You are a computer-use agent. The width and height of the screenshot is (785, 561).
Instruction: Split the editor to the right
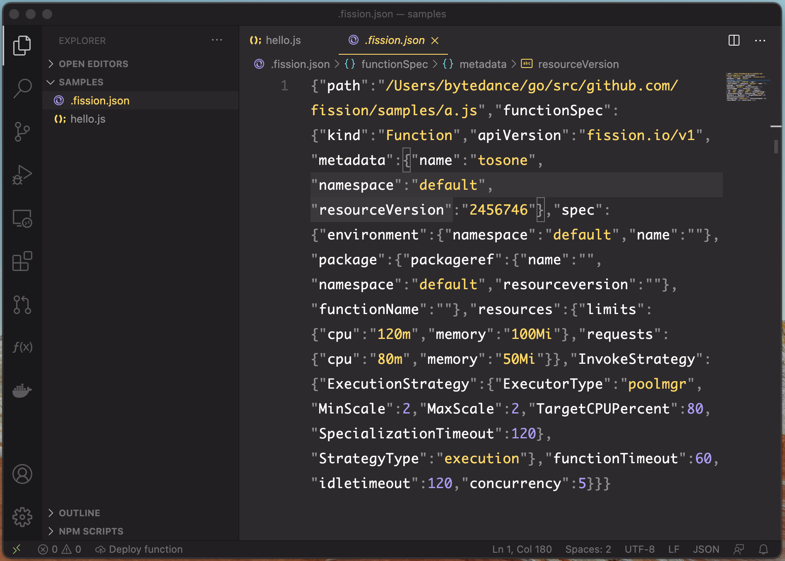coord(734,41)
